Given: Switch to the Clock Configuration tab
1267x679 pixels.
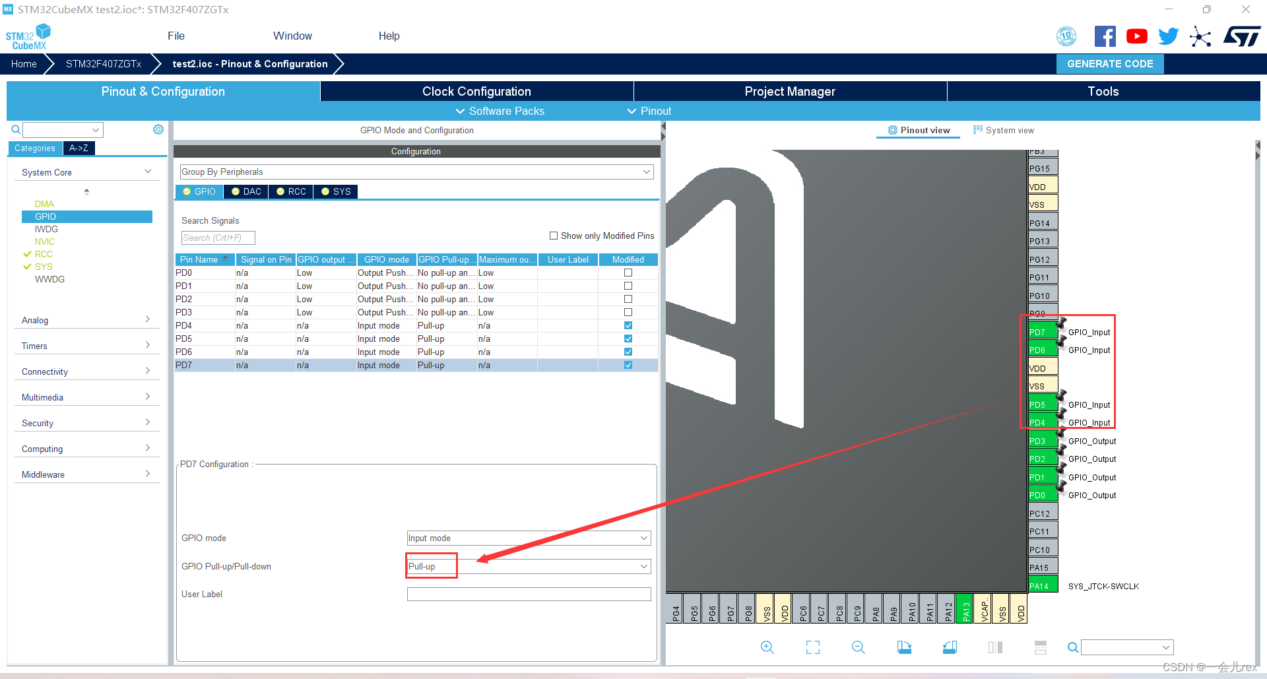Looking at the screenshot, I should pos(476,91).
